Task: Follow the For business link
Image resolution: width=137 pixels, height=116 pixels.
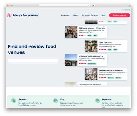Action: [125, 10]
